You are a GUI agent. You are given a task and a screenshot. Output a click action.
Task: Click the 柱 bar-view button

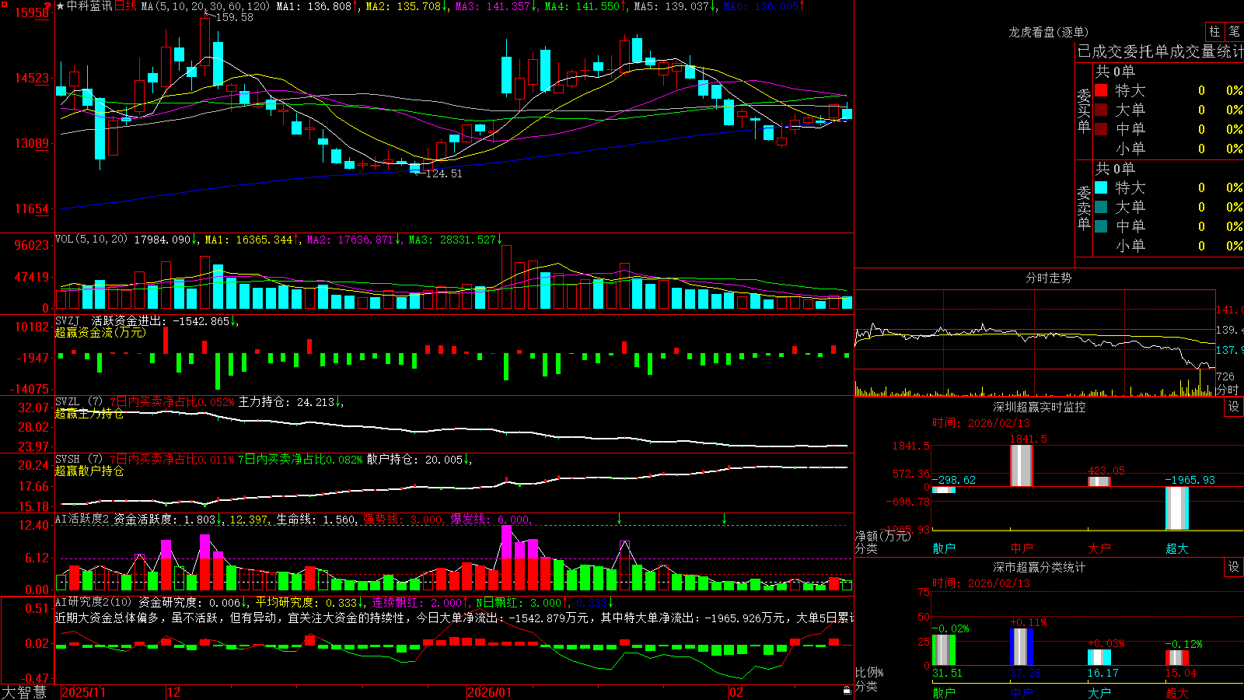[x=1214, y=32]
